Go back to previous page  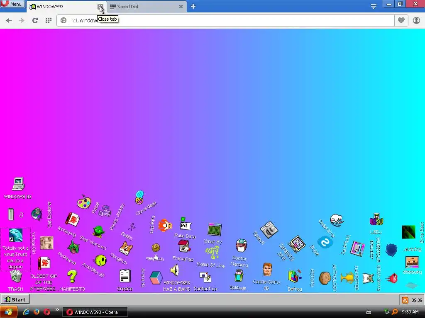click(x=9, y=20)
